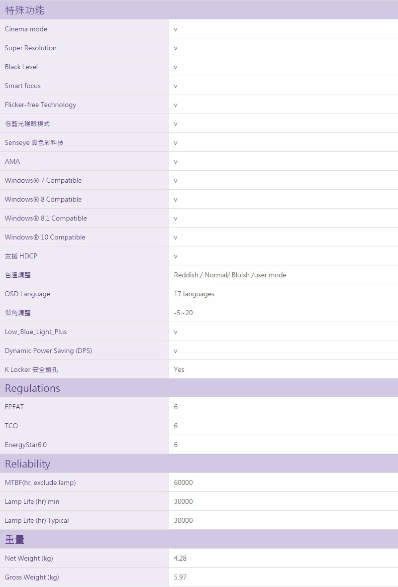Click the Regulations section header

coord(32,388)
